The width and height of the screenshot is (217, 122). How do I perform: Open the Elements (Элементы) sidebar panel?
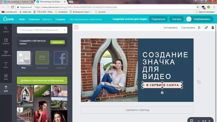point(6,54)
